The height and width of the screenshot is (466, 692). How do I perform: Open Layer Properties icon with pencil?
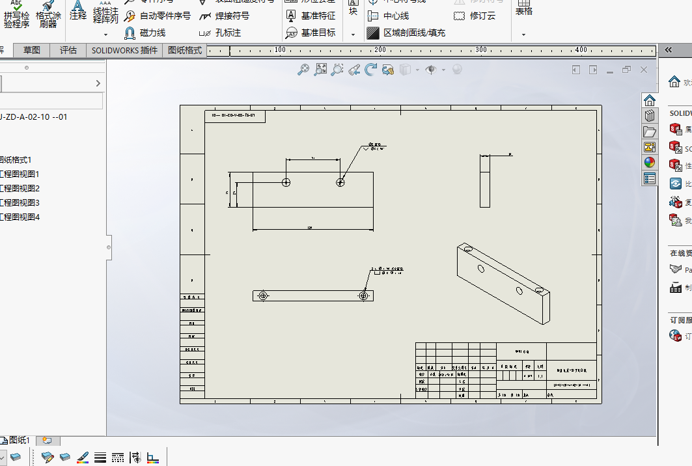[x=48, y=457]
